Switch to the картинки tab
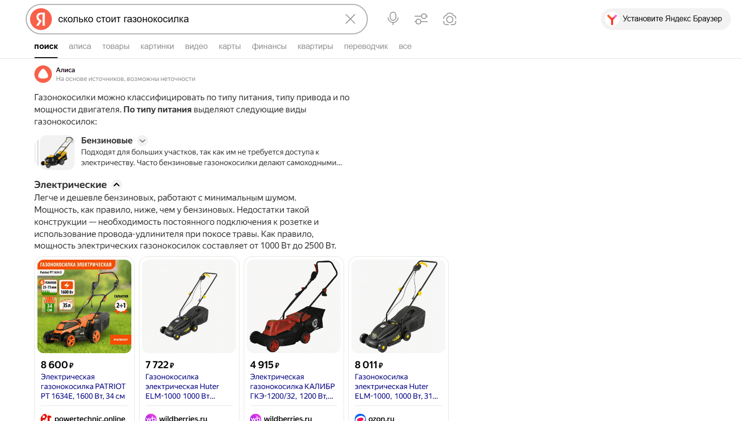Viewport: 742px width, 421px height. (157, 47)
